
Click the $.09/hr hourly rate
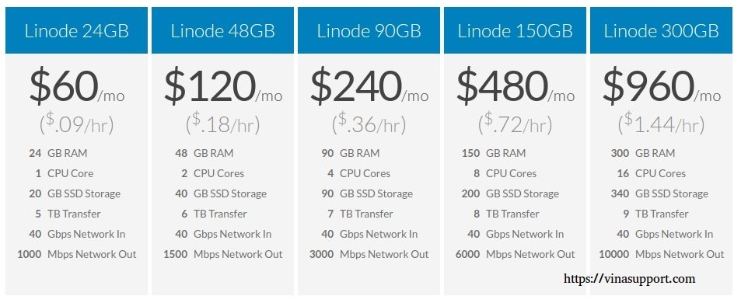76,124
